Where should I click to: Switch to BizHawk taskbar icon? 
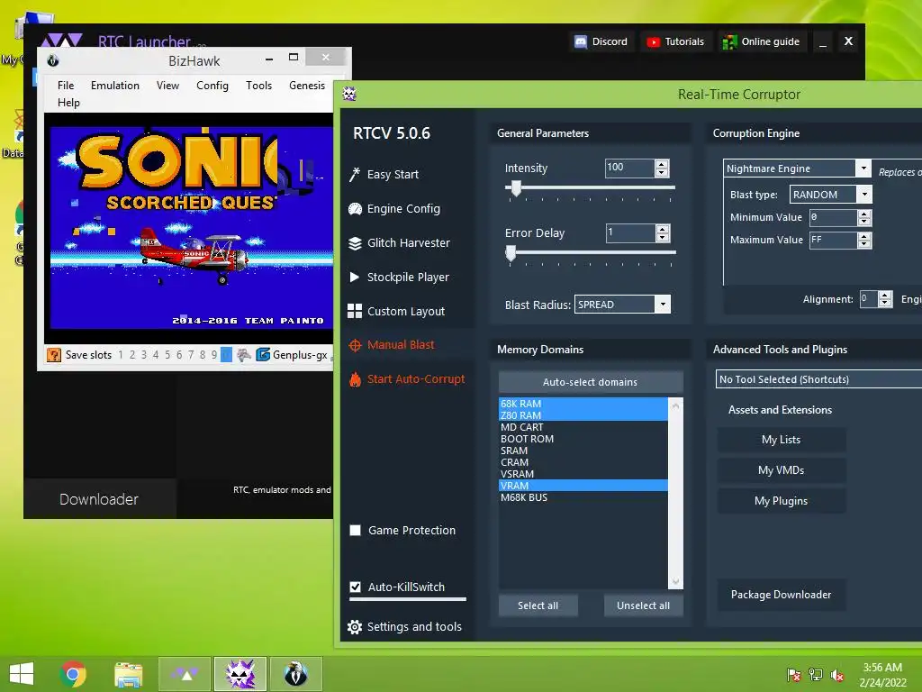pyautogui.click(x=296, y=674)
